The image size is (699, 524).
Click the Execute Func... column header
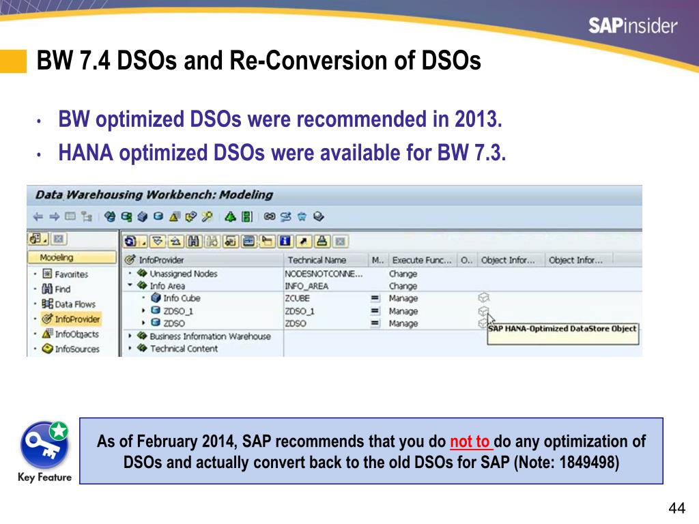point(422,260)
